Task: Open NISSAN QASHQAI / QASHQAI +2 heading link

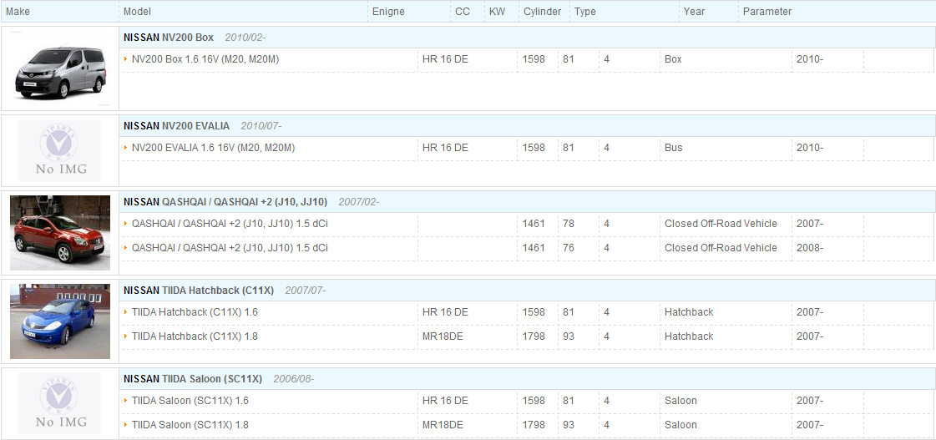Action: (x=225, y=202)
